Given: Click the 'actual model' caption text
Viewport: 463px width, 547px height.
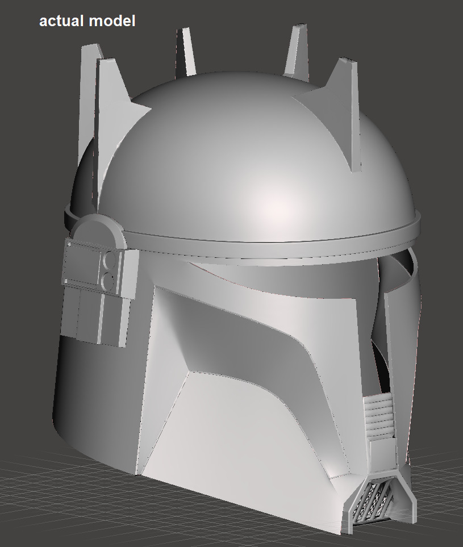Looking at the screenshot, I should pyautogui.click(x=87, y=21).
